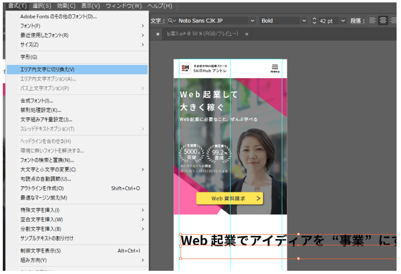
Task: Click the 5000人突破 badge
Action: pyautogui.click(x=192, y=153)
